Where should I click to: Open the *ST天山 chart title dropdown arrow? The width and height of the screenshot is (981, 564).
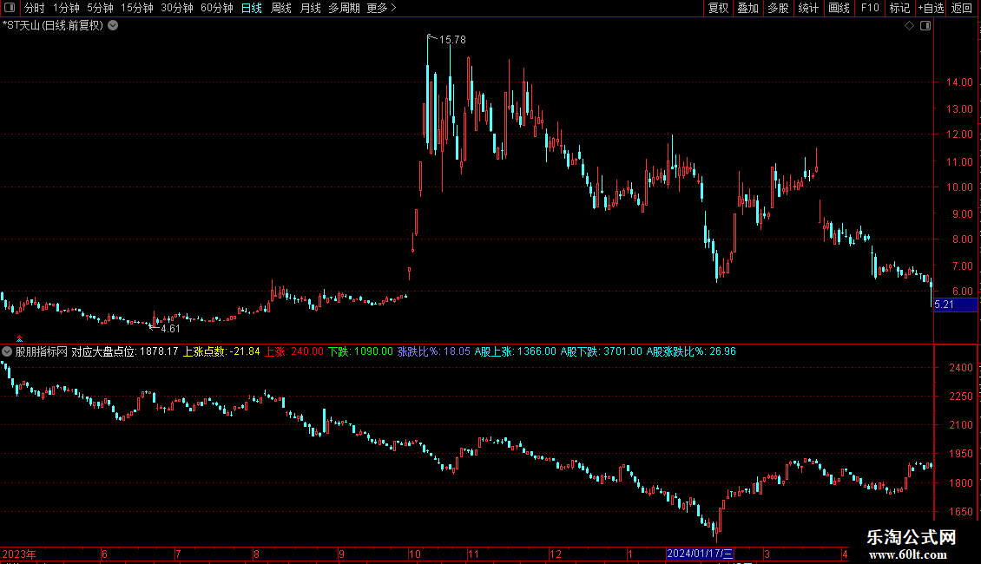pos(113,26)
